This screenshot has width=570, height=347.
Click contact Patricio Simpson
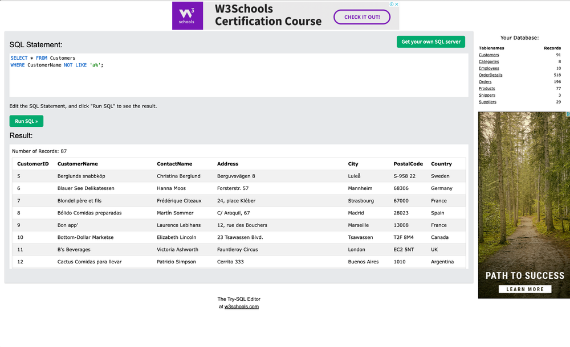pos(176,262)
